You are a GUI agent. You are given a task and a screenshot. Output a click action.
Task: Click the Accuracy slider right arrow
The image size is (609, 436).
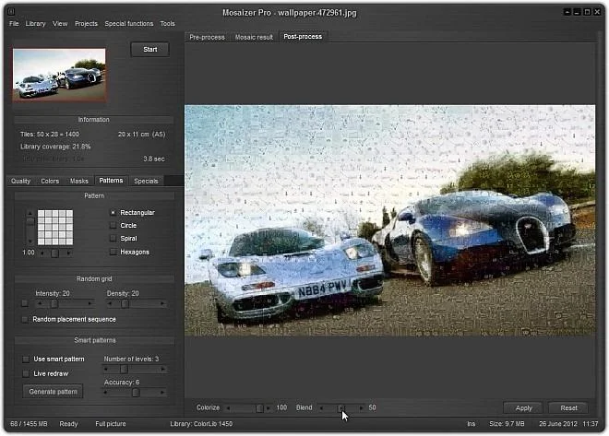click(162, 393)
